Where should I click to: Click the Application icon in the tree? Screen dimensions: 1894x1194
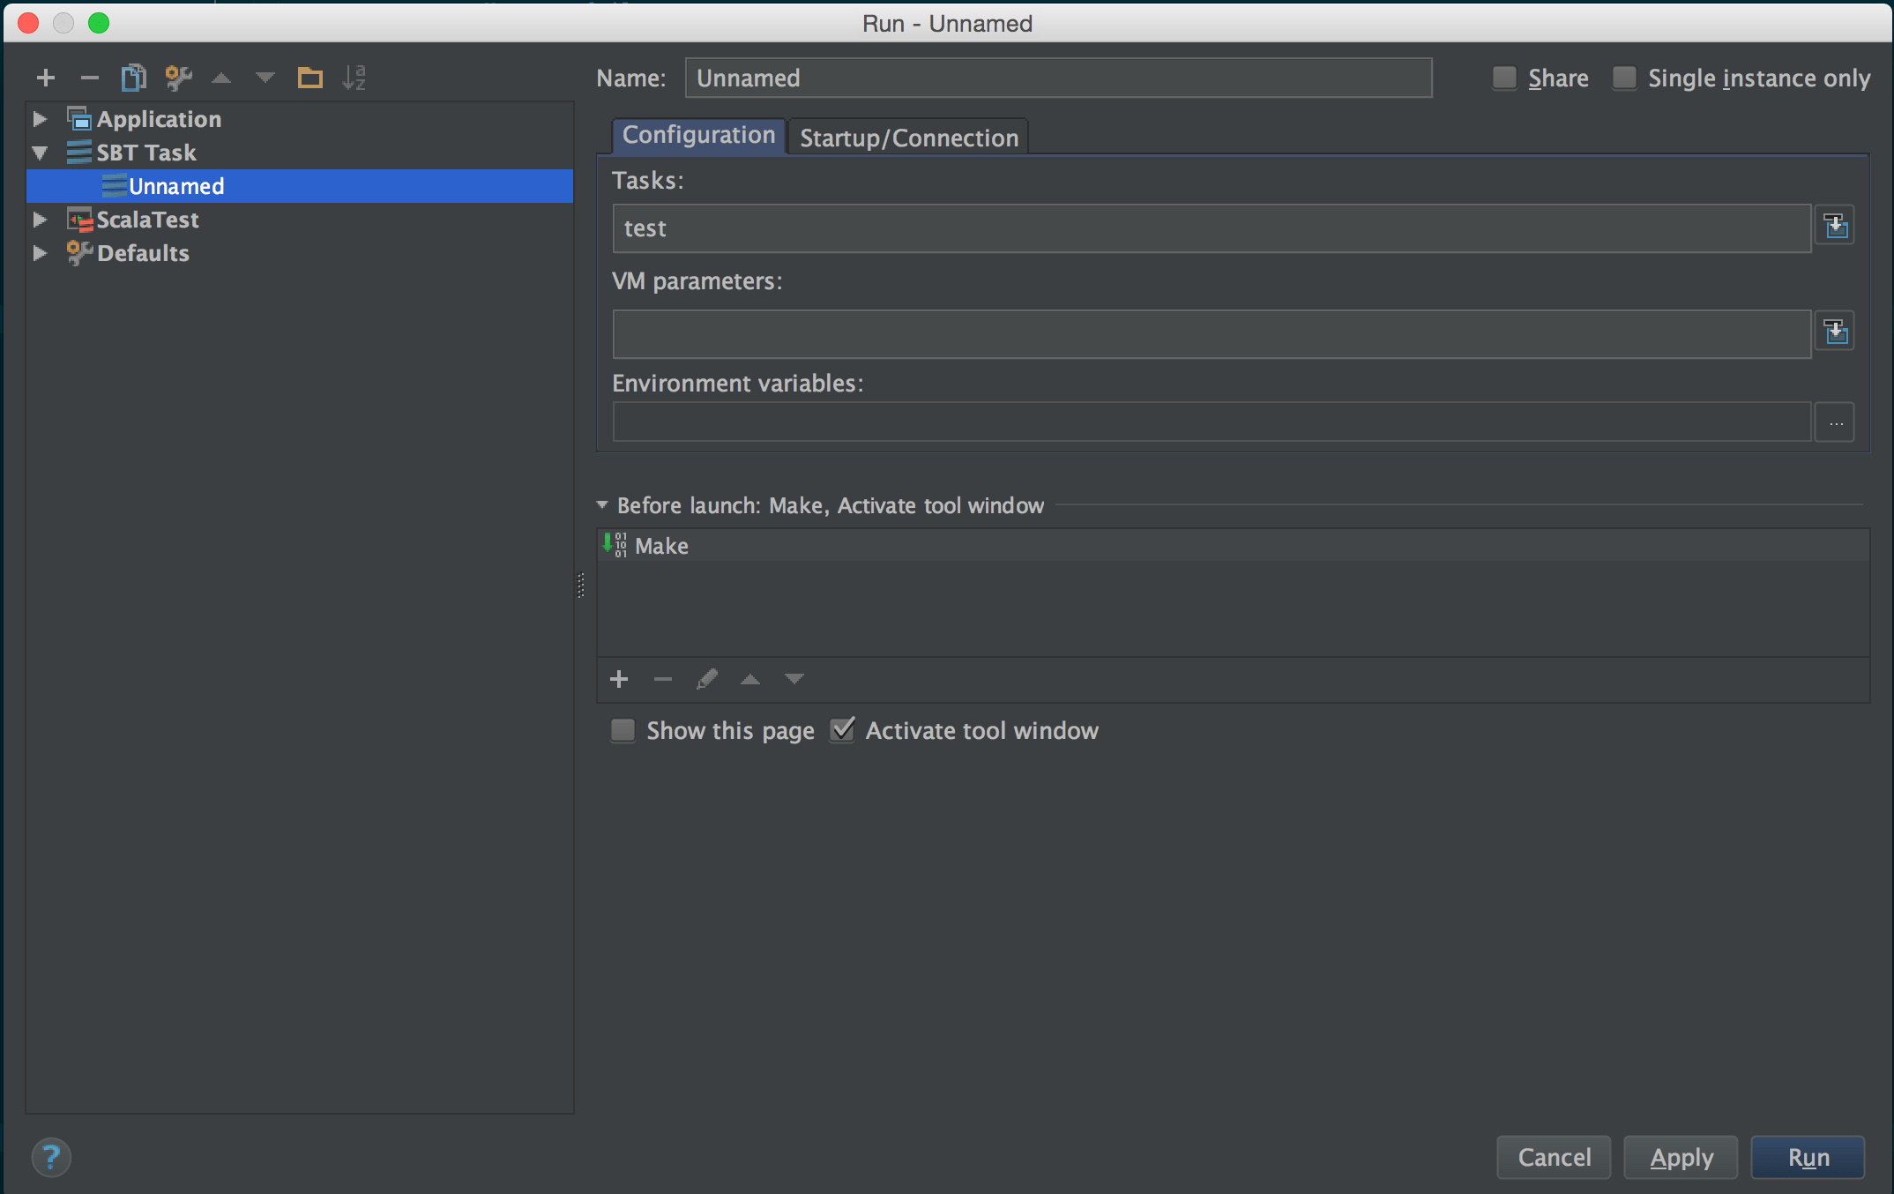[79, 119]
